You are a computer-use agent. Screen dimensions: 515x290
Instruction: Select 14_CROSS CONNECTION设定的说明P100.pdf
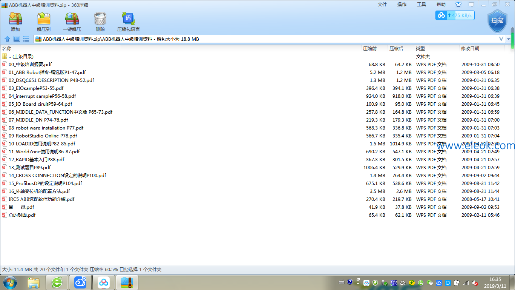[x=57, y=175]
